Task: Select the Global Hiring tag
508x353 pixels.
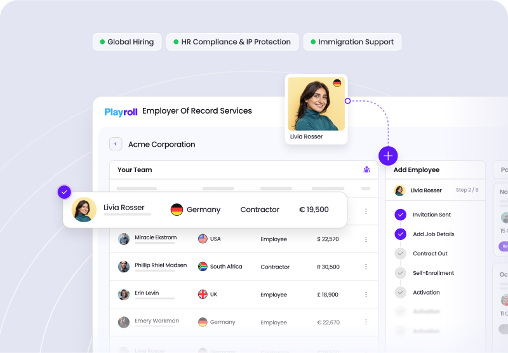Action: [x=127, y=42]
